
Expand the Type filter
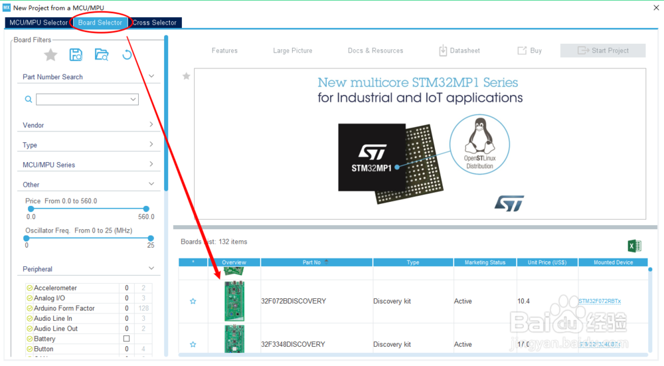coord(151,144)
